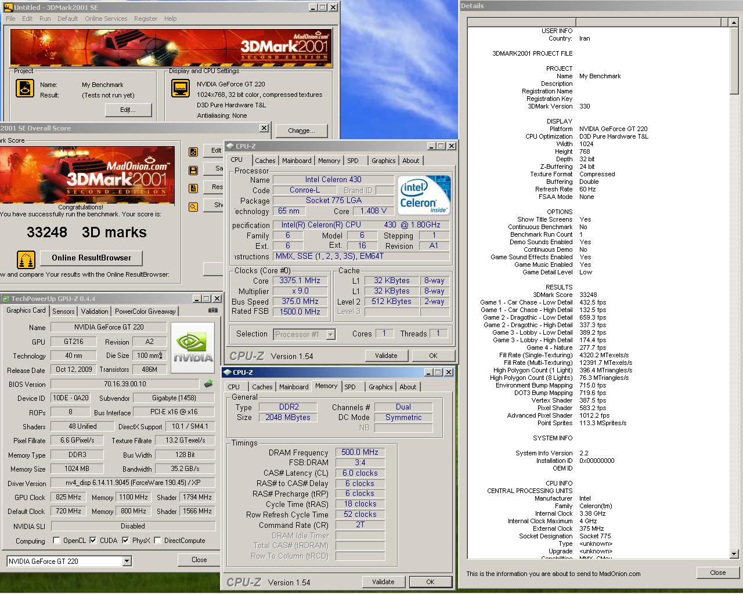Viewport: 743px width, 594px height.
Task: Switch to the Sensors tab in GPU-Z
Action: click(x=63, y=312)
